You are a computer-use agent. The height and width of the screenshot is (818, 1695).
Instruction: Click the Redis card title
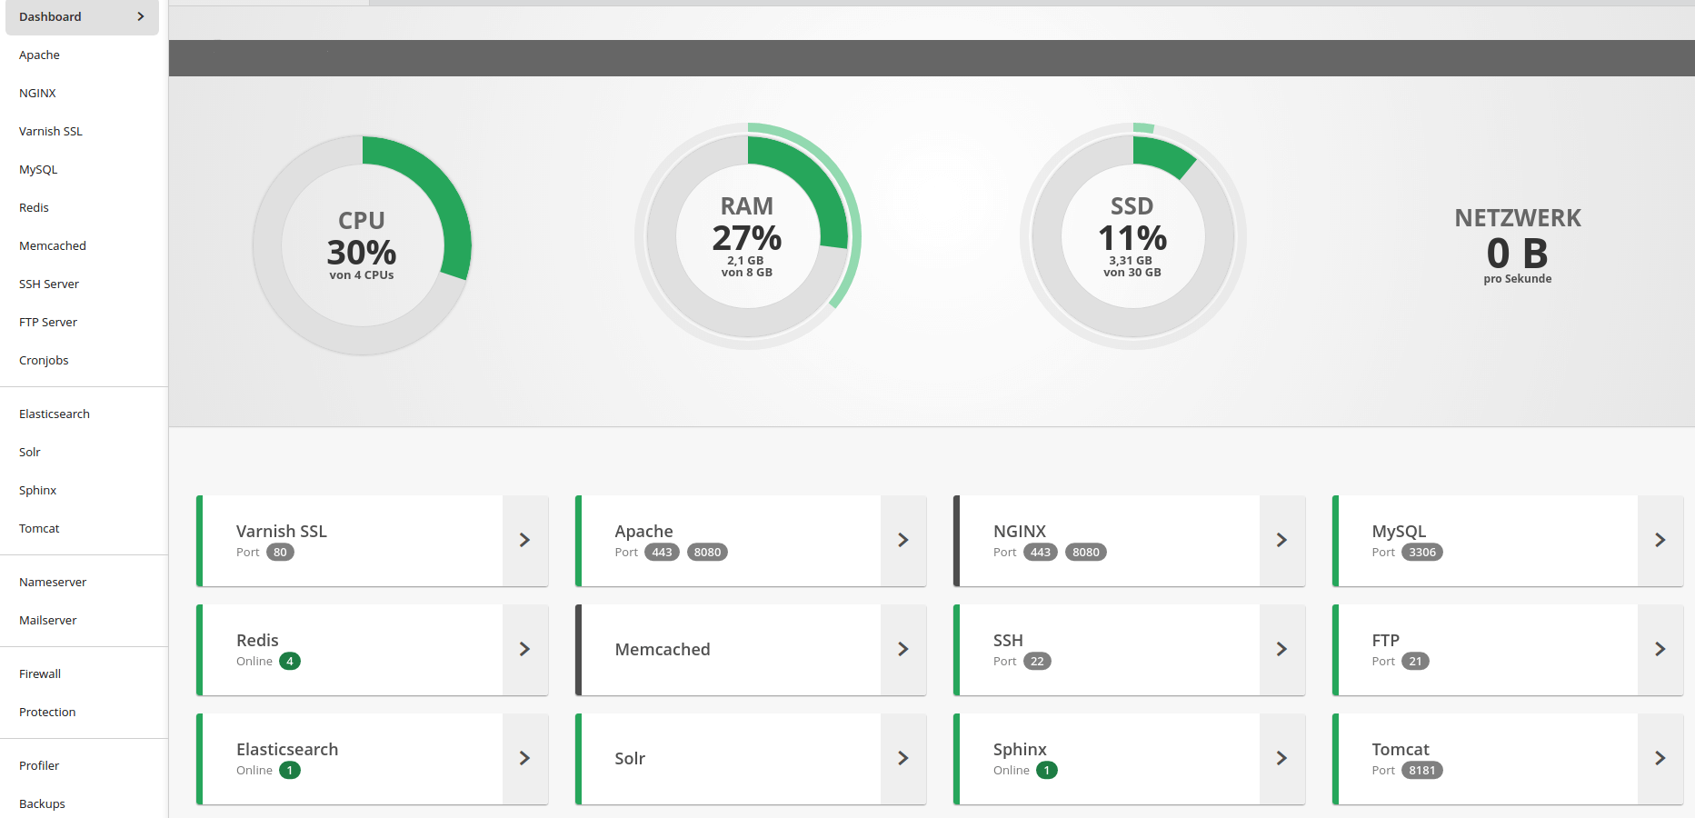[x=257, y=640]
